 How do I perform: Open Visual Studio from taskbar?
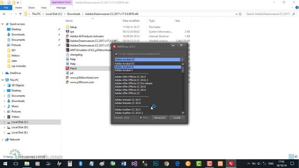pos(134,164)
